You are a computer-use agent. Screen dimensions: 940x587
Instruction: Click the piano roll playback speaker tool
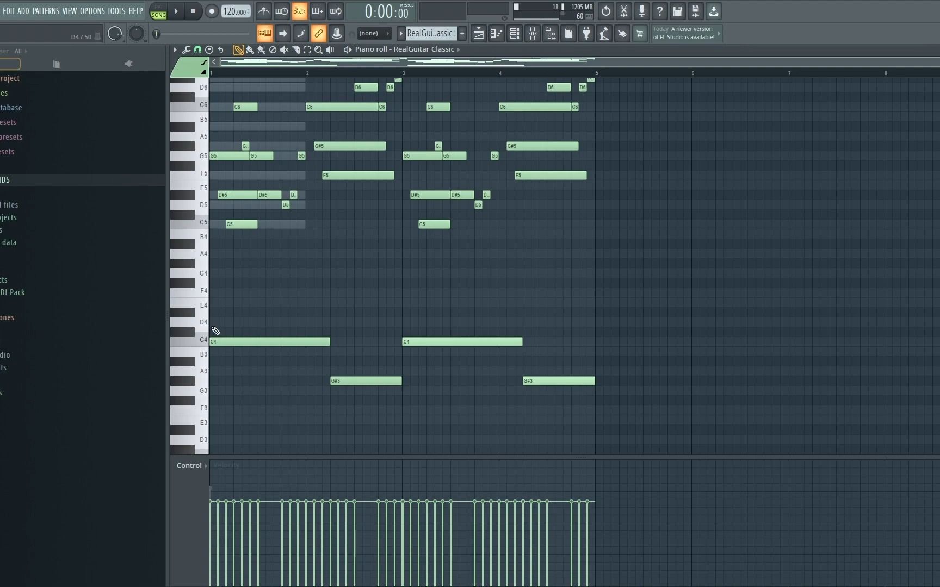pos(330,49)
